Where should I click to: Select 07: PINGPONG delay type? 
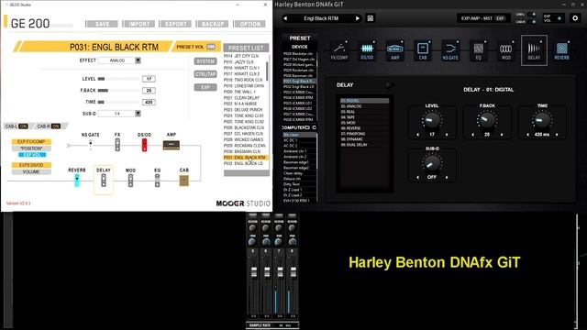click(365, 134)
